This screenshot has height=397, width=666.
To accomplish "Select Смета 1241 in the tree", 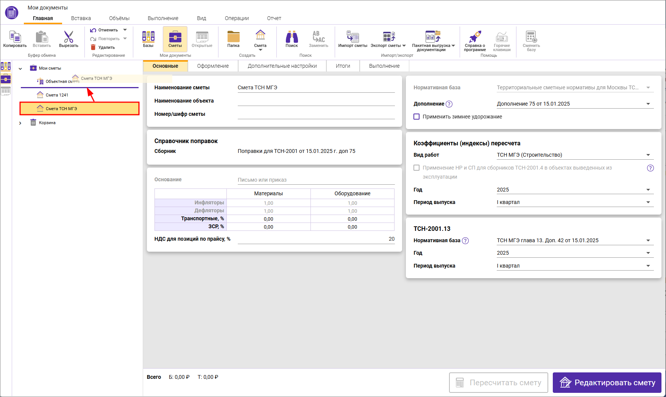I will [x=57, y=95].
